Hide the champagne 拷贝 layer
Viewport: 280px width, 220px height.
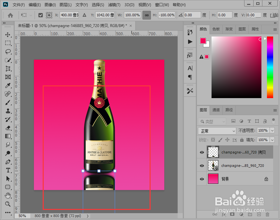[x=202, y=152]
